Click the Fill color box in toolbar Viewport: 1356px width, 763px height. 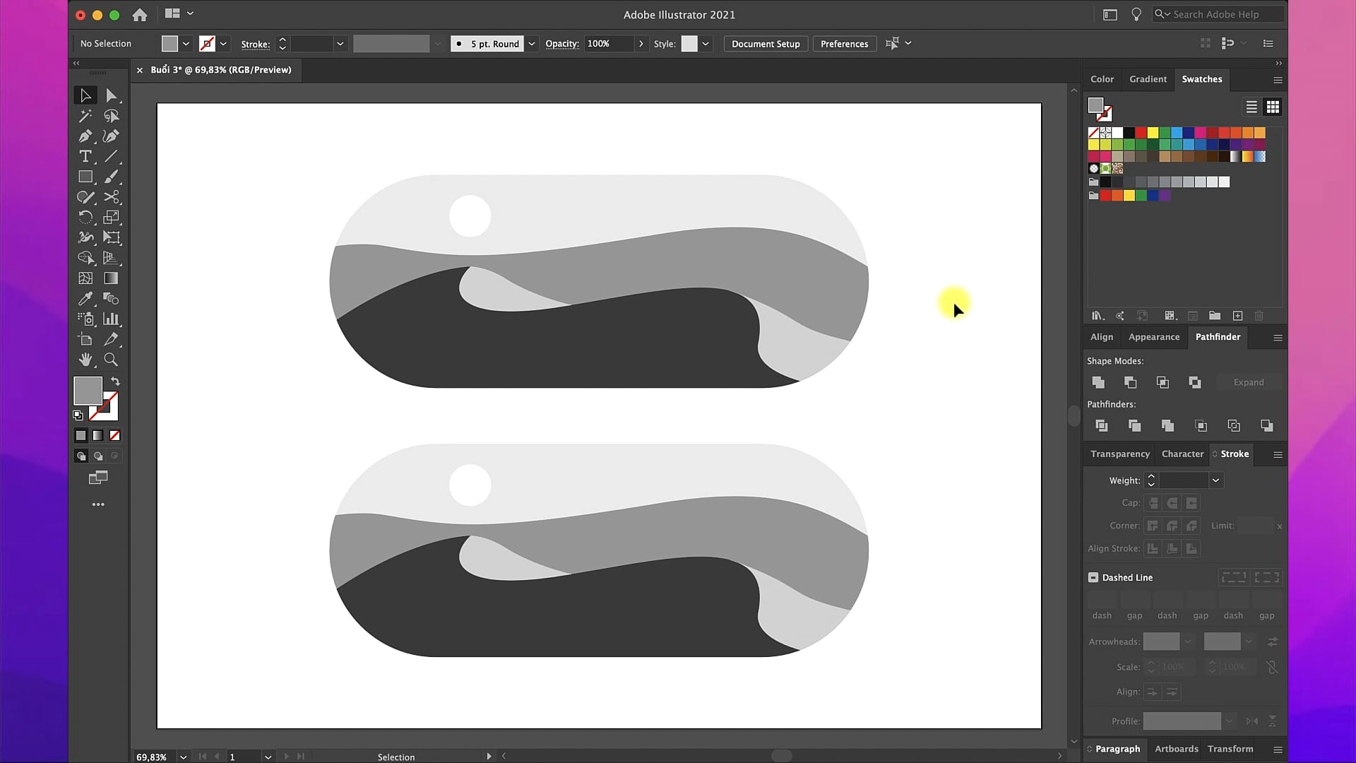pos(88,390)
